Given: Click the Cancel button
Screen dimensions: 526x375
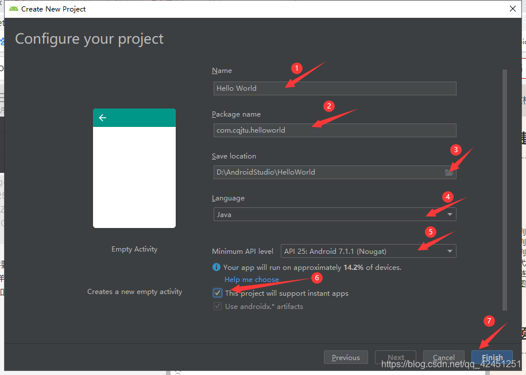Looking at the screenshot, I should (x=443, y=358).
